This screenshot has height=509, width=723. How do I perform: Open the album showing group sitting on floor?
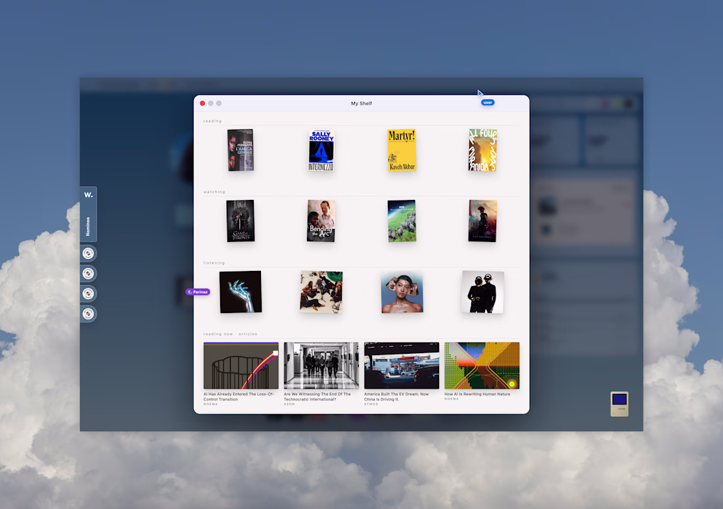(x=321, y=291)
